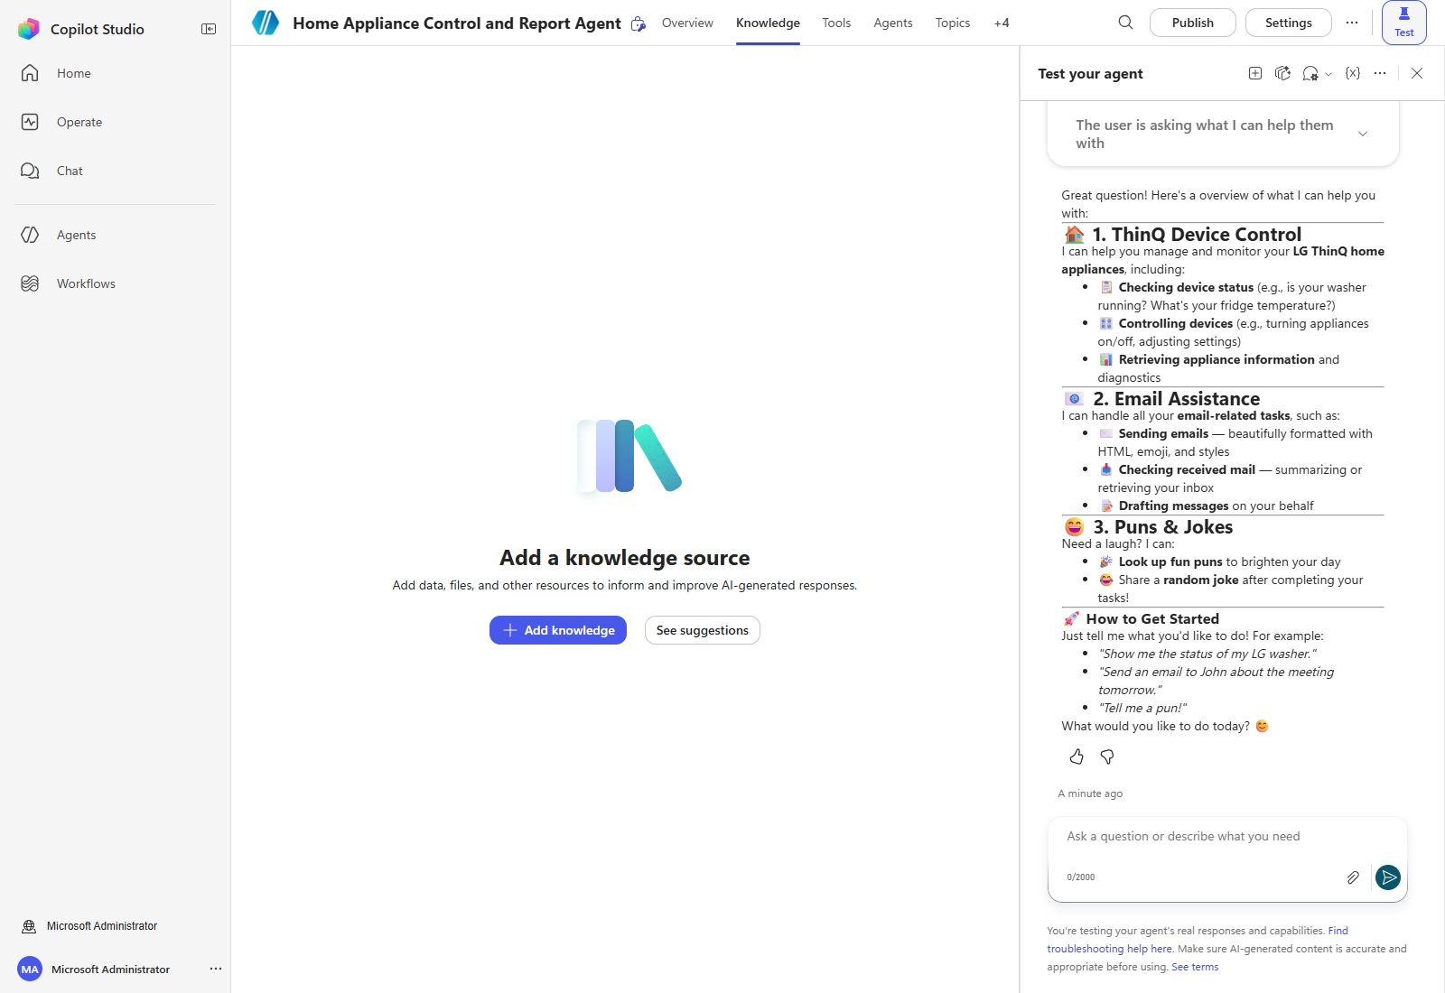Click the Publish button
The image size is (1445, 993).
click(1193, 23)
